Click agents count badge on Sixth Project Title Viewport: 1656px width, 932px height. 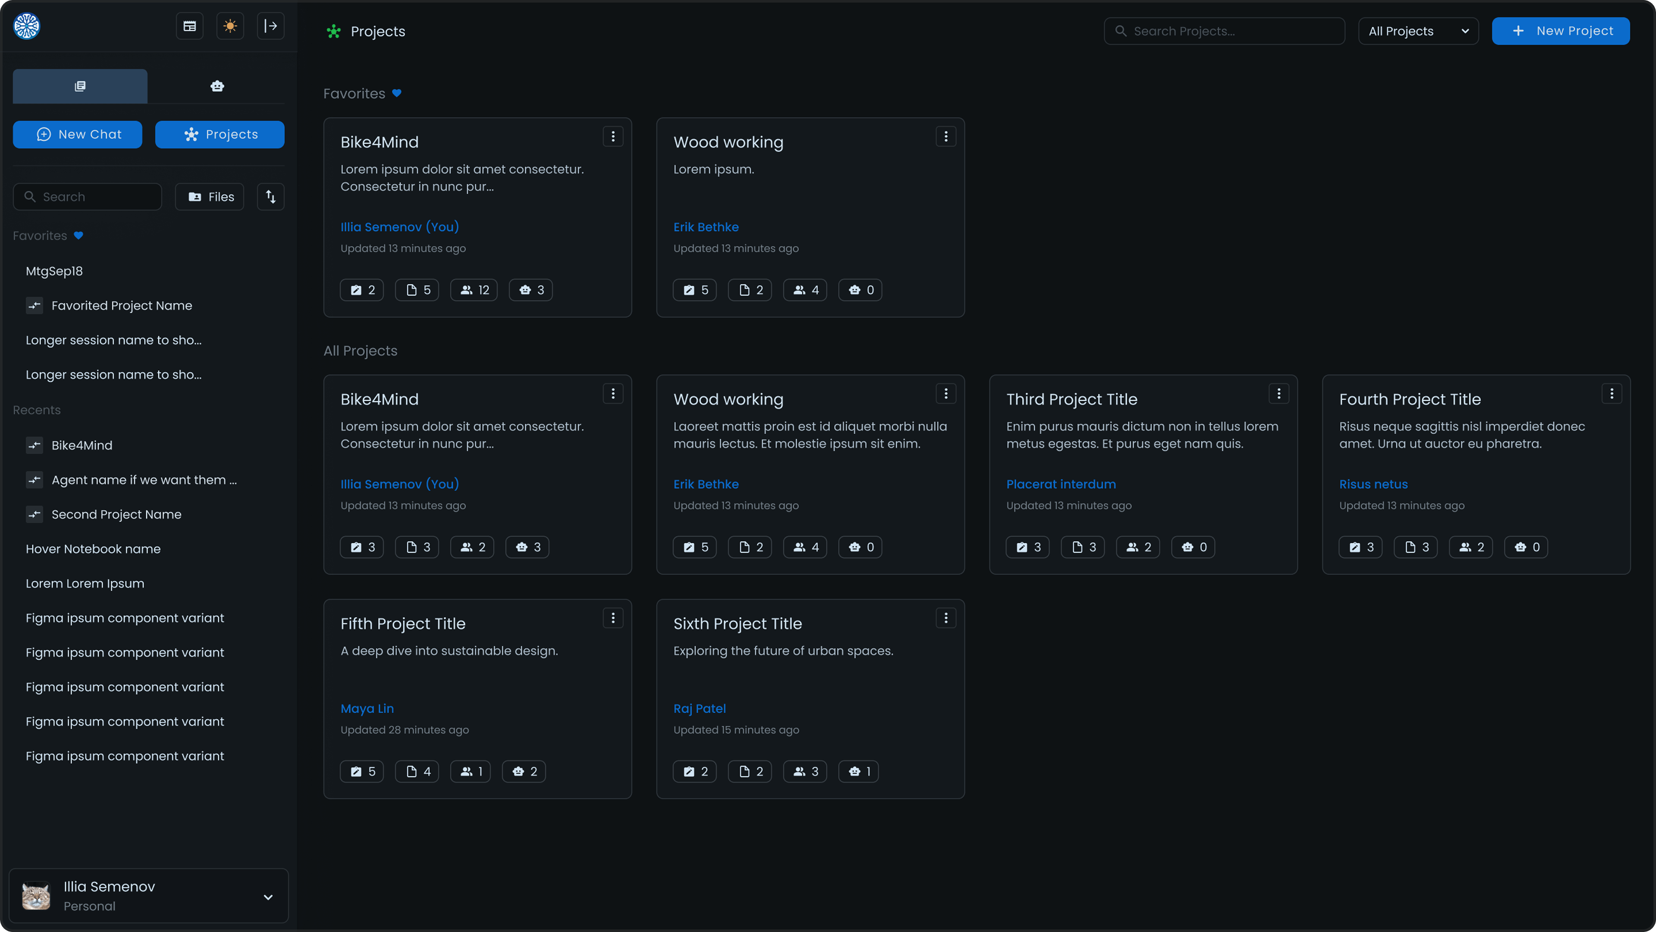[859, 772]
